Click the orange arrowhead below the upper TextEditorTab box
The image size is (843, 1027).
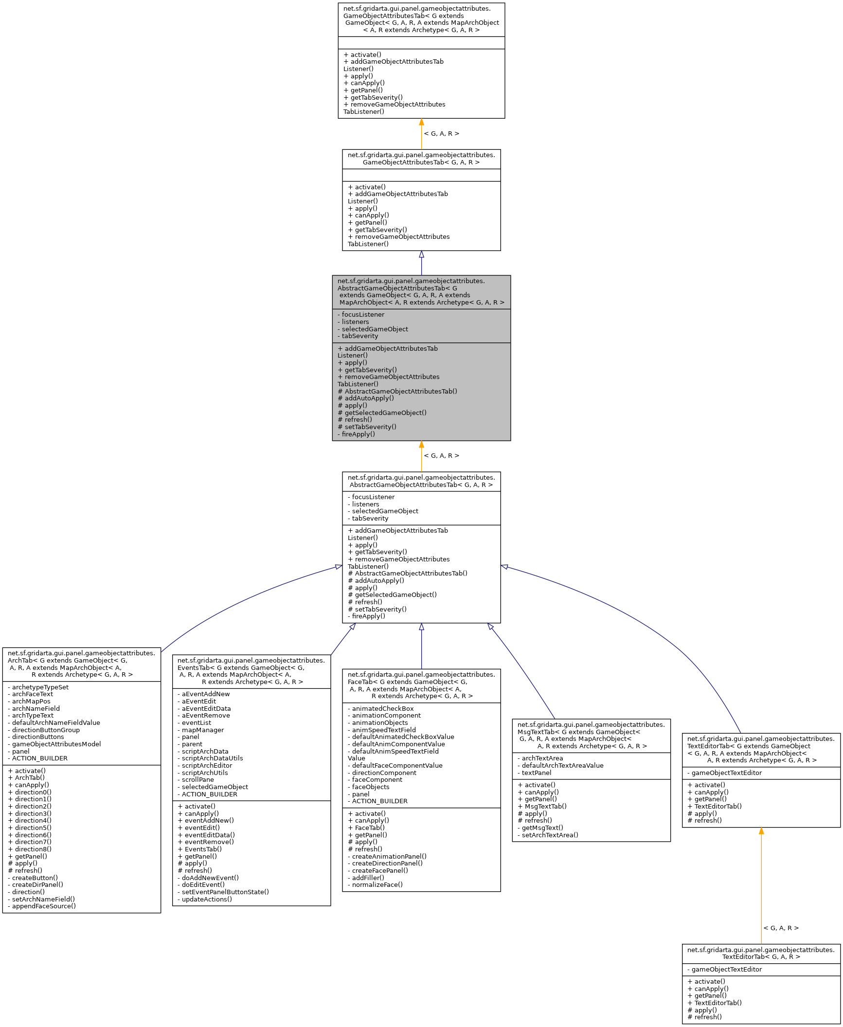[761, 831]
